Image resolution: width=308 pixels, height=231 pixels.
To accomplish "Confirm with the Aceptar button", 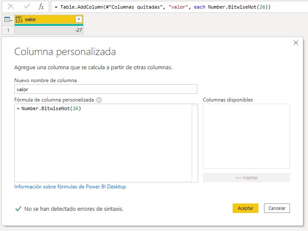I will click(245, 208).
